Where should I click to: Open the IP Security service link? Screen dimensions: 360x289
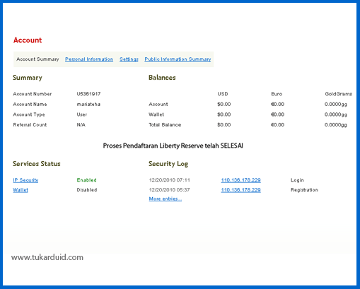(x=25, y=180)
